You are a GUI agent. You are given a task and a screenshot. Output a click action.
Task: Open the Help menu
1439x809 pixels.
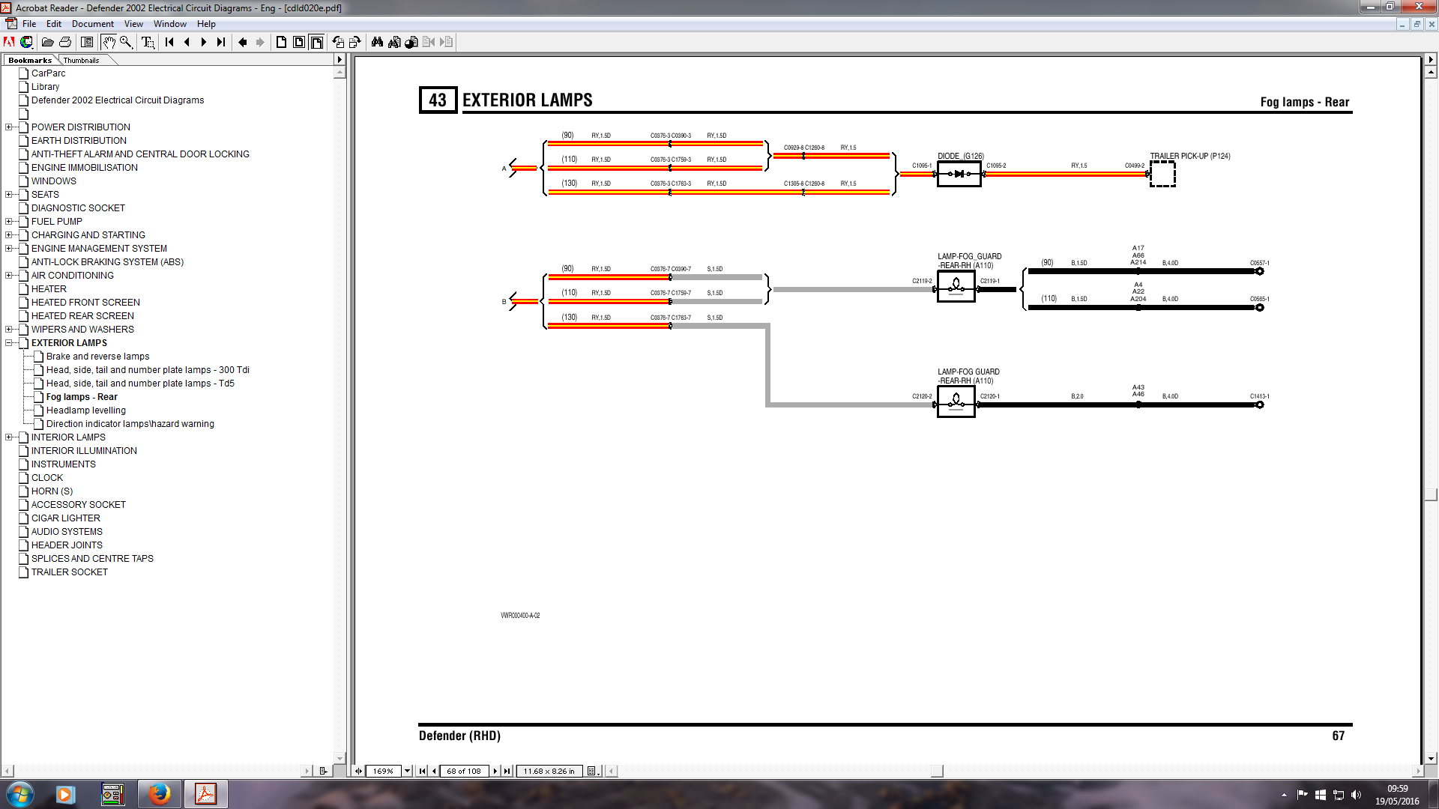[206, 24]
